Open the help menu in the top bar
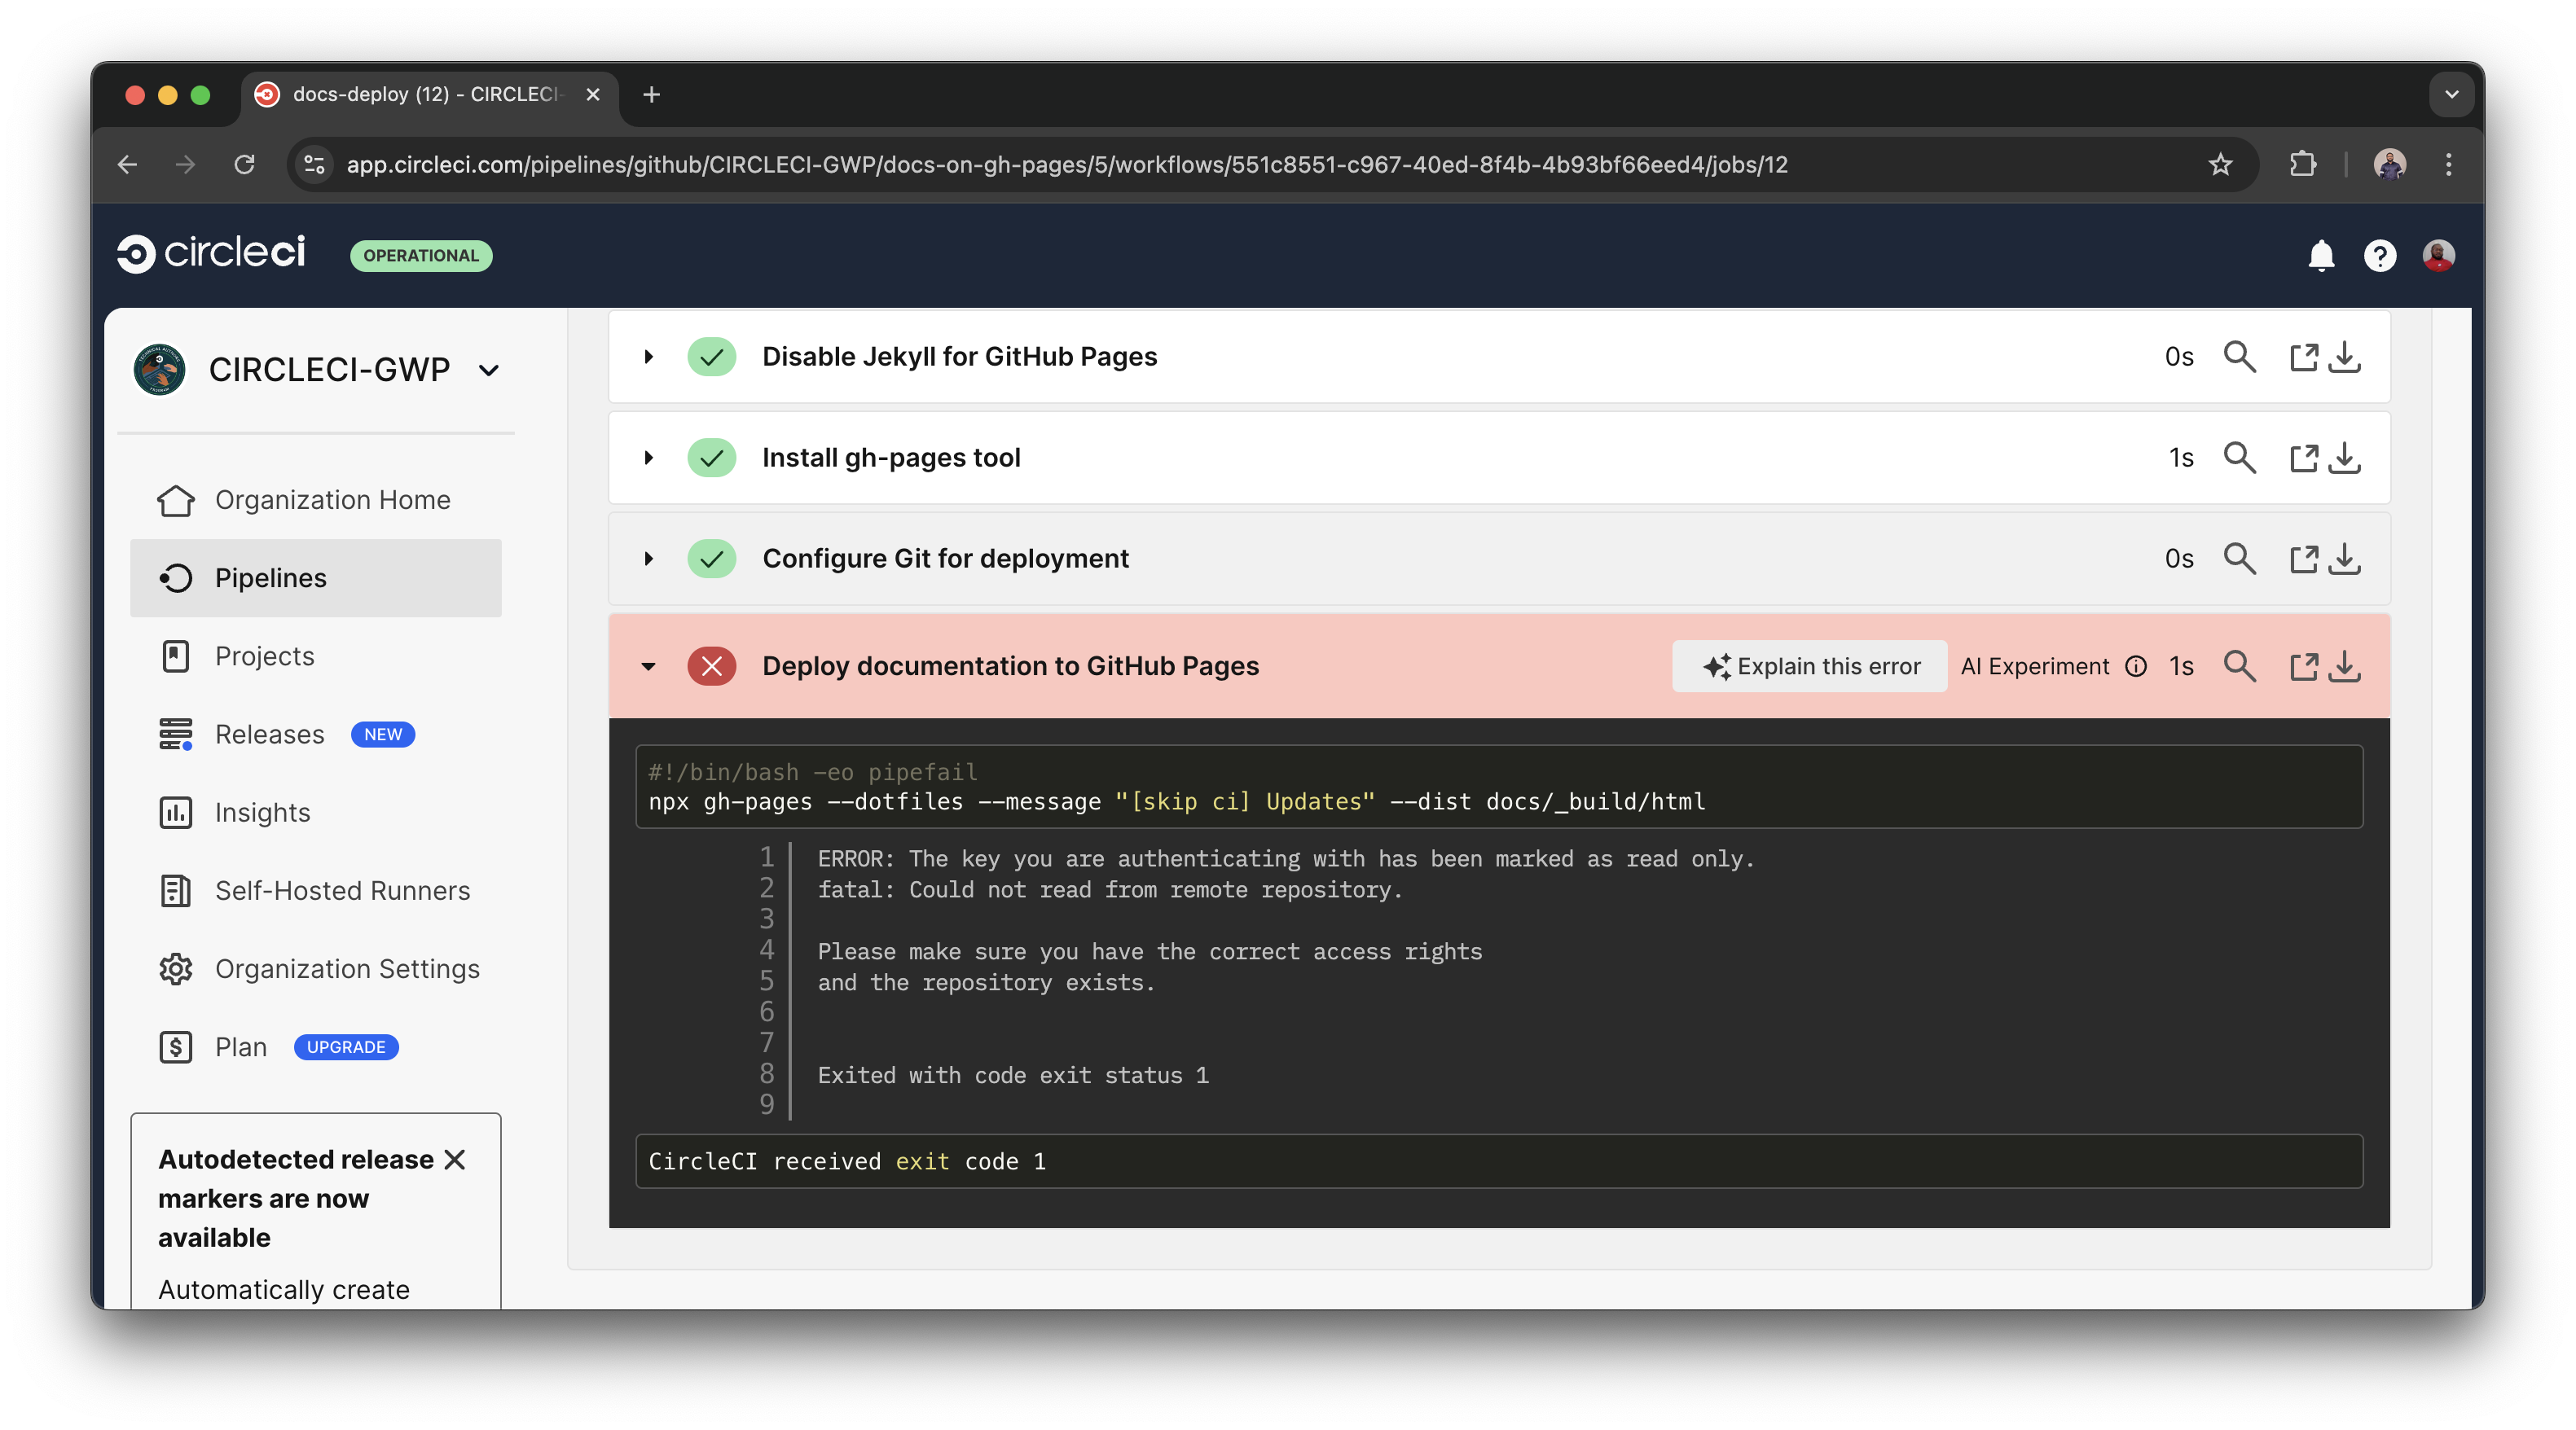This screenshot has height=1430, width=2576. (2381, 256)
